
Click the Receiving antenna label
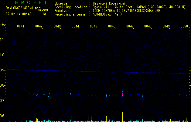tap(70, 14)
